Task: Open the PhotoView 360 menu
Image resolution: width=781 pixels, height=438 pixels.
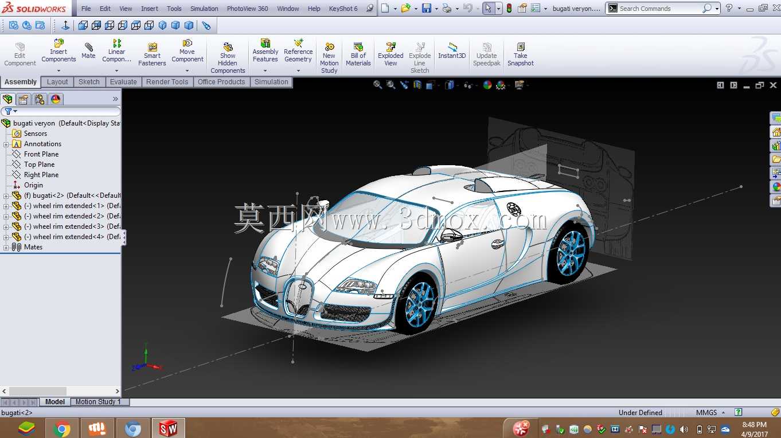Action: click(247, 9)
